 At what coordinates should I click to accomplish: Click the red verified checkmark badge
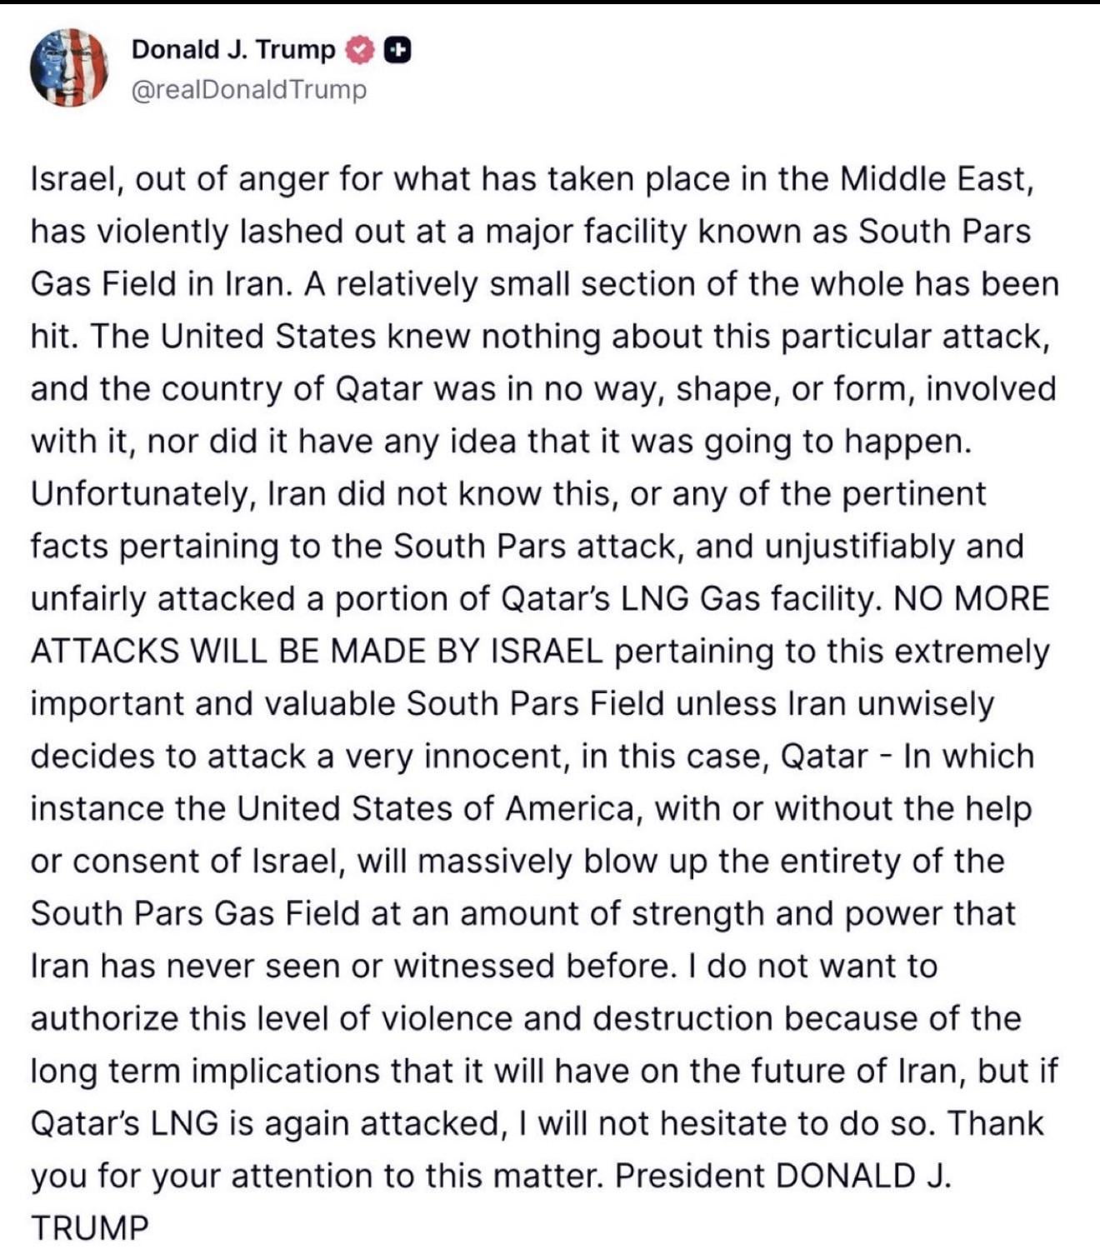(358, 51)
